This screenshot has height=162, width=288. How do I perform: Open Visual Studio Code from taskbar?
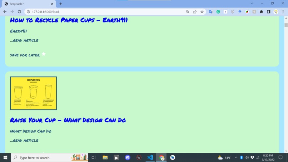pyautogui.click(x=150, y=158)
